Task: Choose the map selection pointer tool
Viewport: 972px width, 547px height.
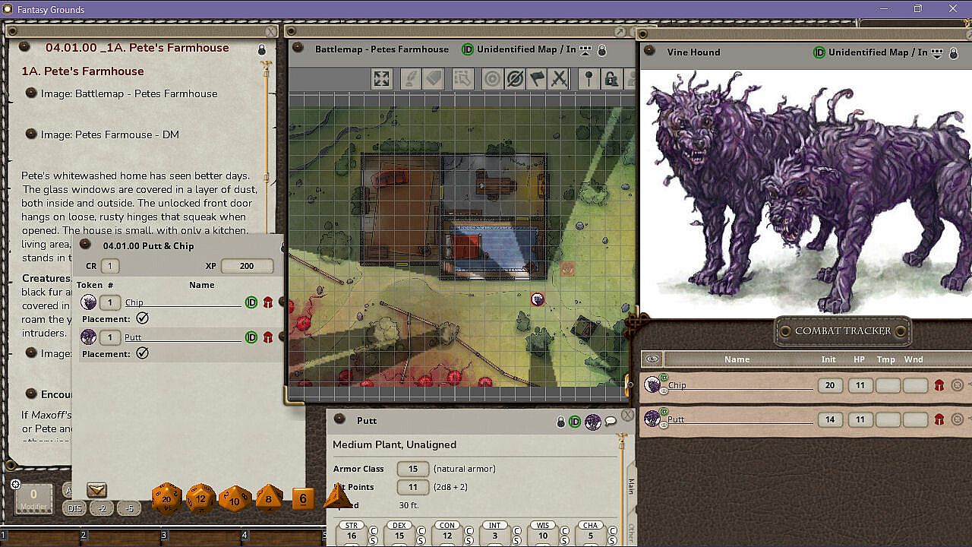Action: 462,78
